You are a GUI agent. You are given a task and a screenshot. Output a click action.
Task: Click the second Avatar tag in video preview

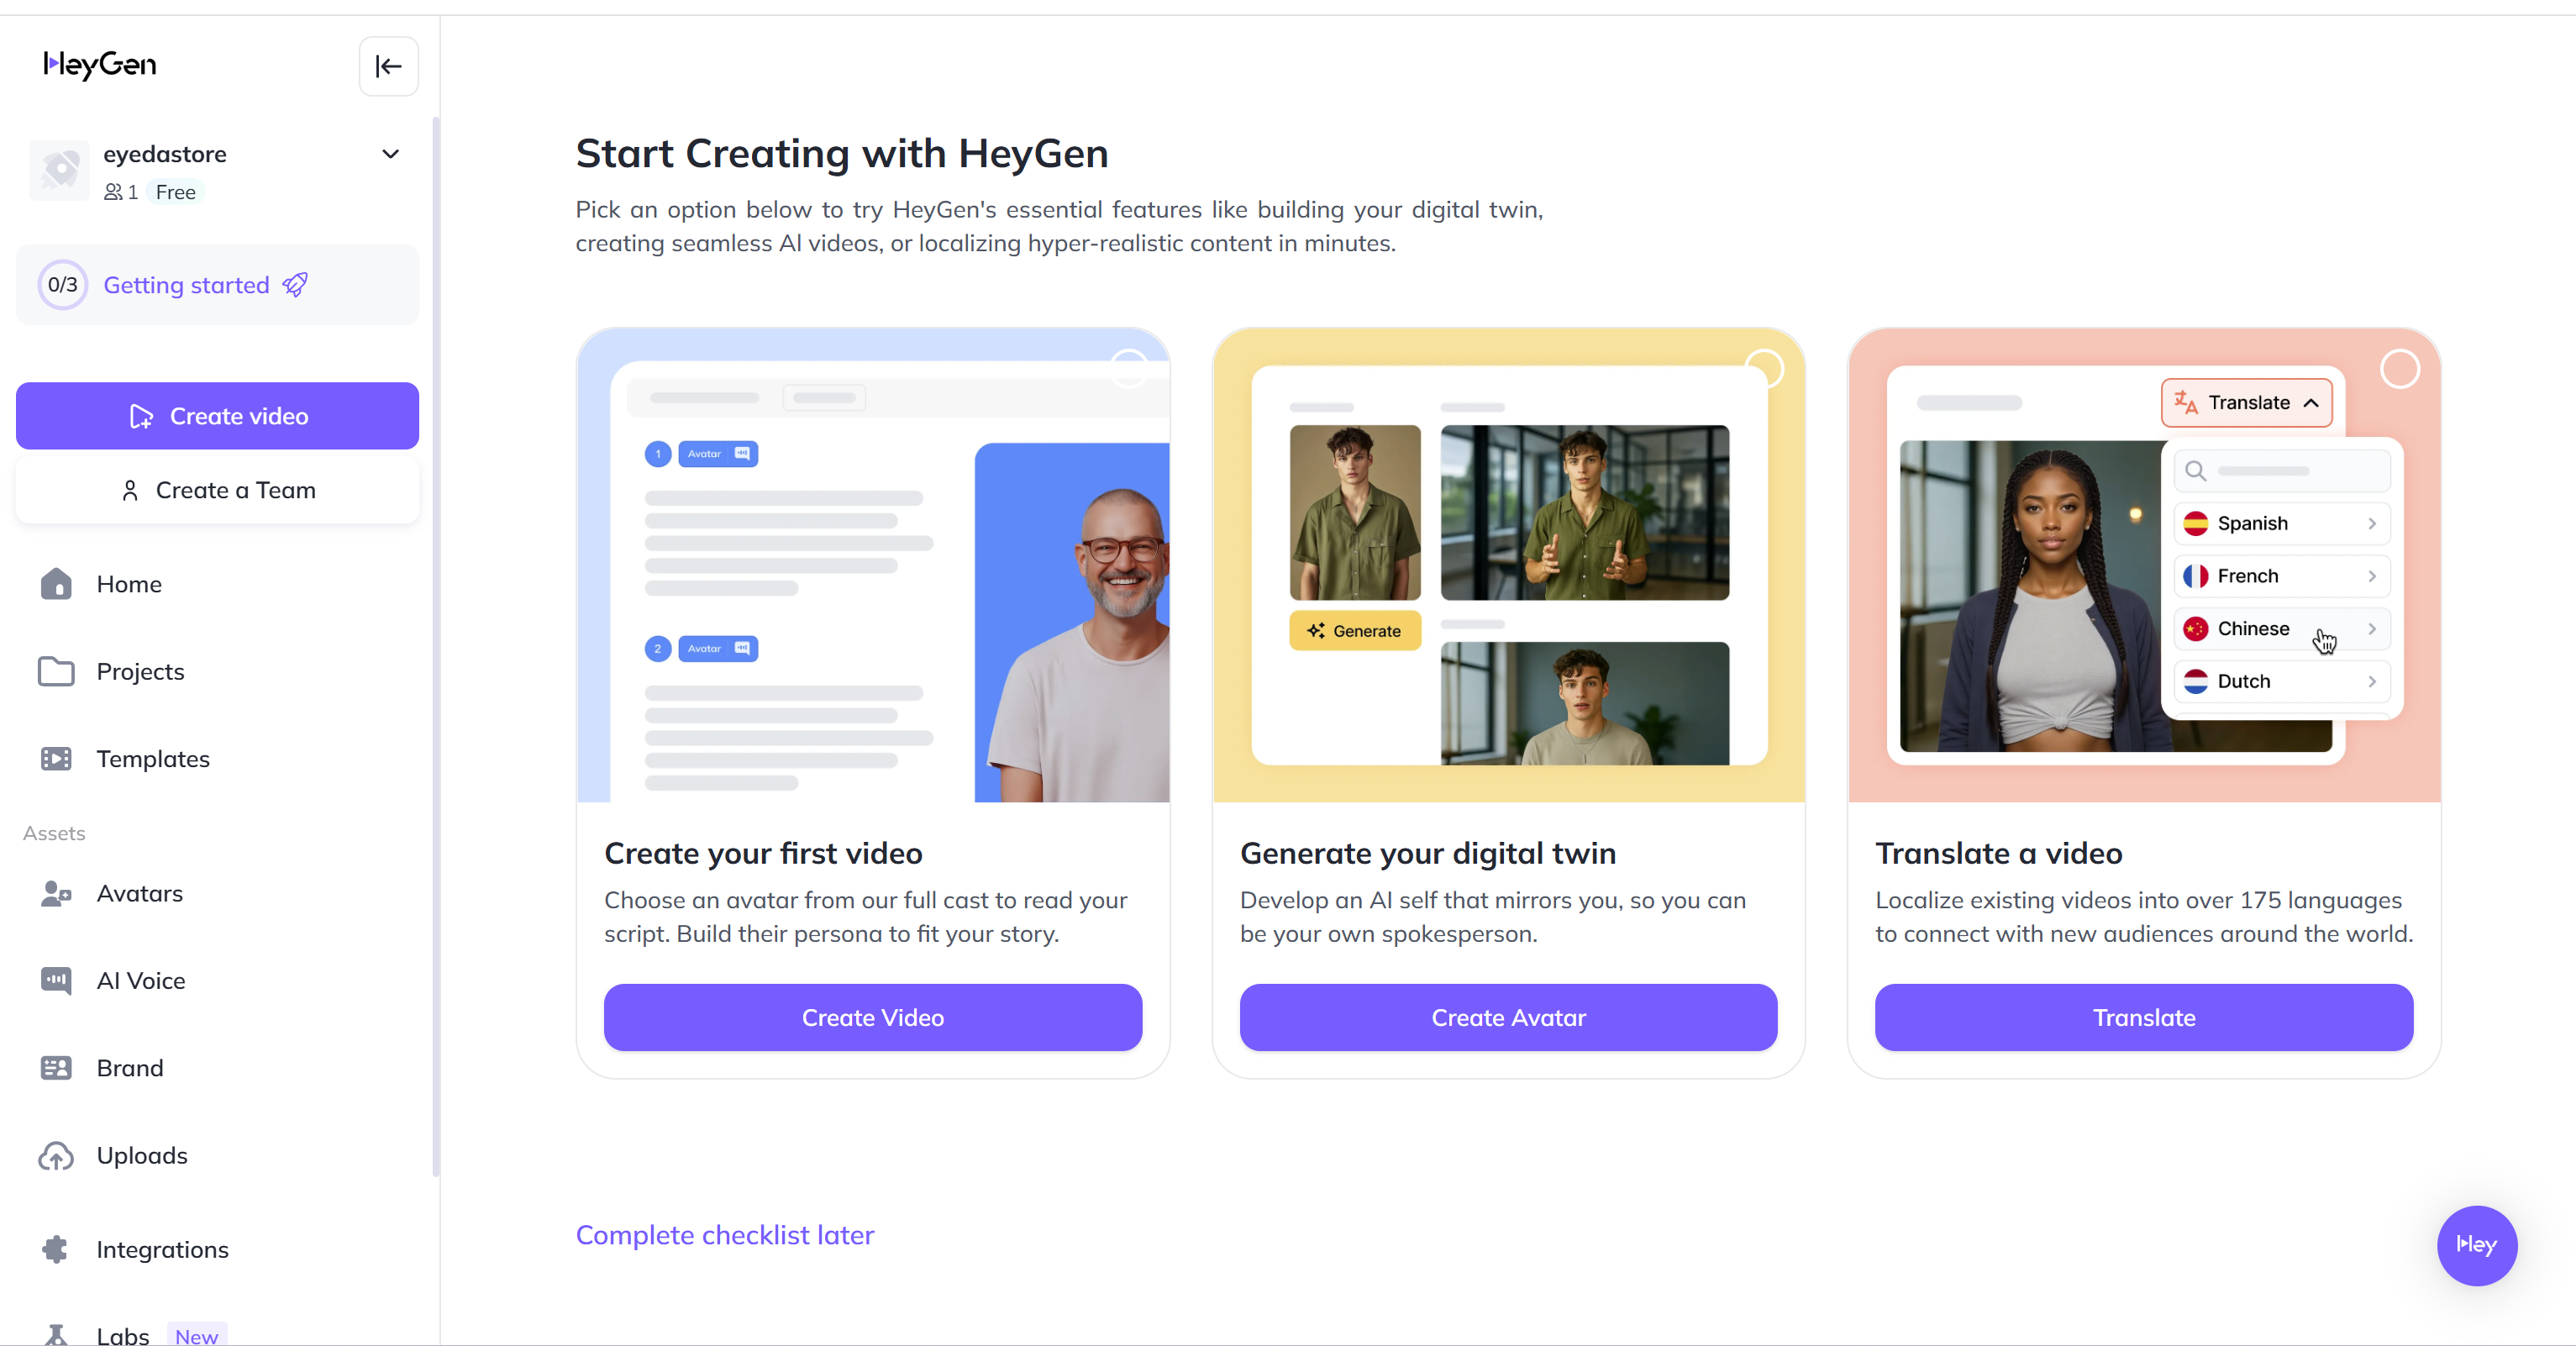(717, 649)
